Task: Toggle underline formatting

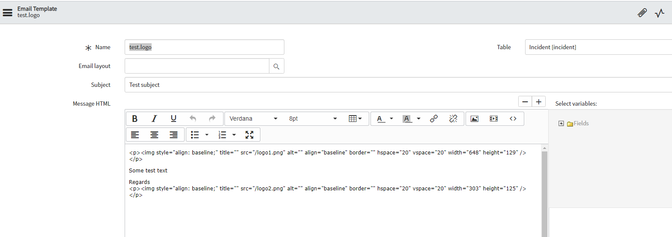Action: [x=173, y=118]
